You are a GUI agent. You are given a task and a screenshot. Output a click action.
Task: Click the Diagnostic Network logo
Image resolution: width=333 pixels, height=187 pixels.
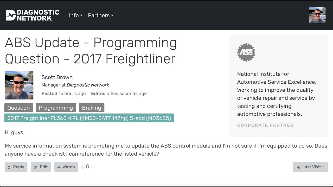tap(33, 15)
